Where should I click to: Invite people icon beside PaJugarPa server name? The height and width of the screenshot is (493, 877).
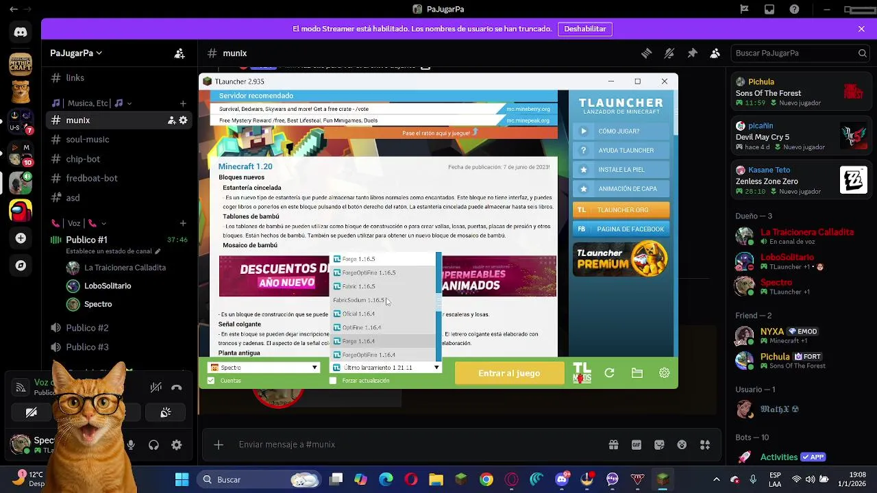coord(180,53)
